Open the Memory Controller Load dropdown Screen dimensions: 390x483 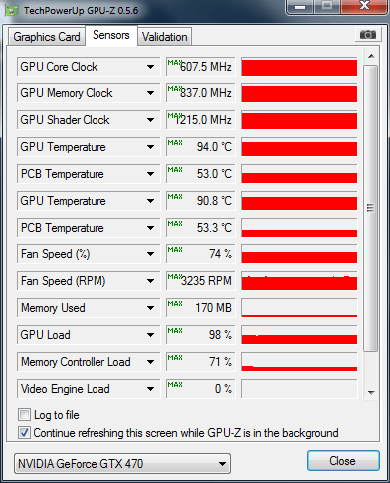(89, 362)
